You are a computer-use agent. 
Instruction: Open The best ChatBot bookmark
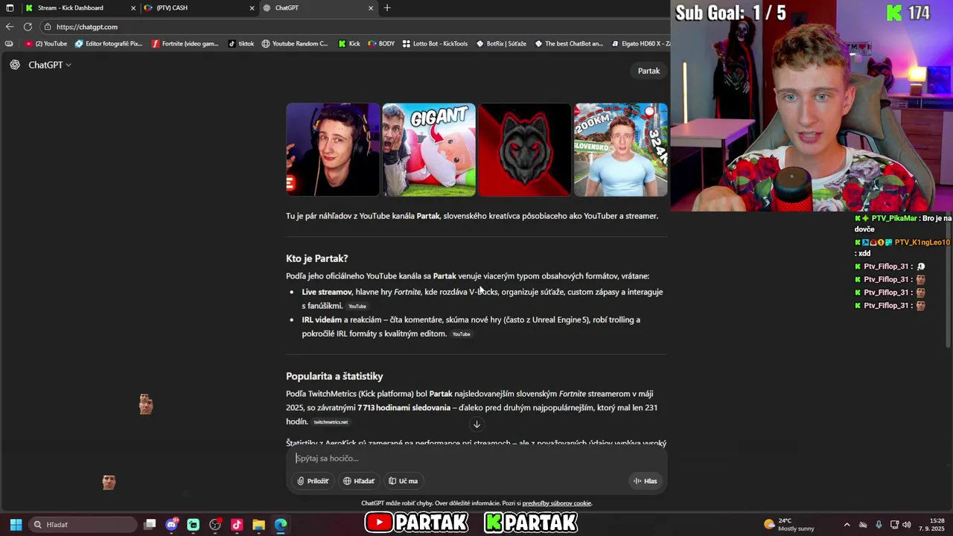coord(569,44)
